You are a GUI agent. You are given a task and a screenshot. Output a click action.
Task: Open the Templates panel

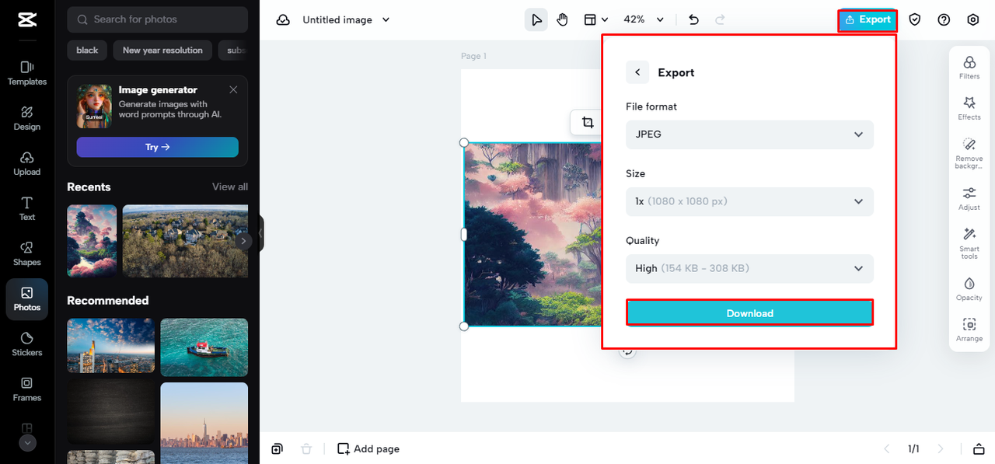(27, 73)
